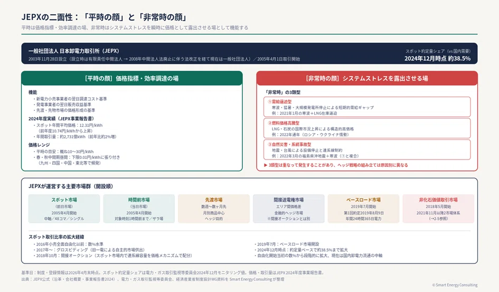The width and height of the screenshot is (499, 292).
Task: Click "スポット約定量シェア（vs 国内需要）" label
Action: 438,51
